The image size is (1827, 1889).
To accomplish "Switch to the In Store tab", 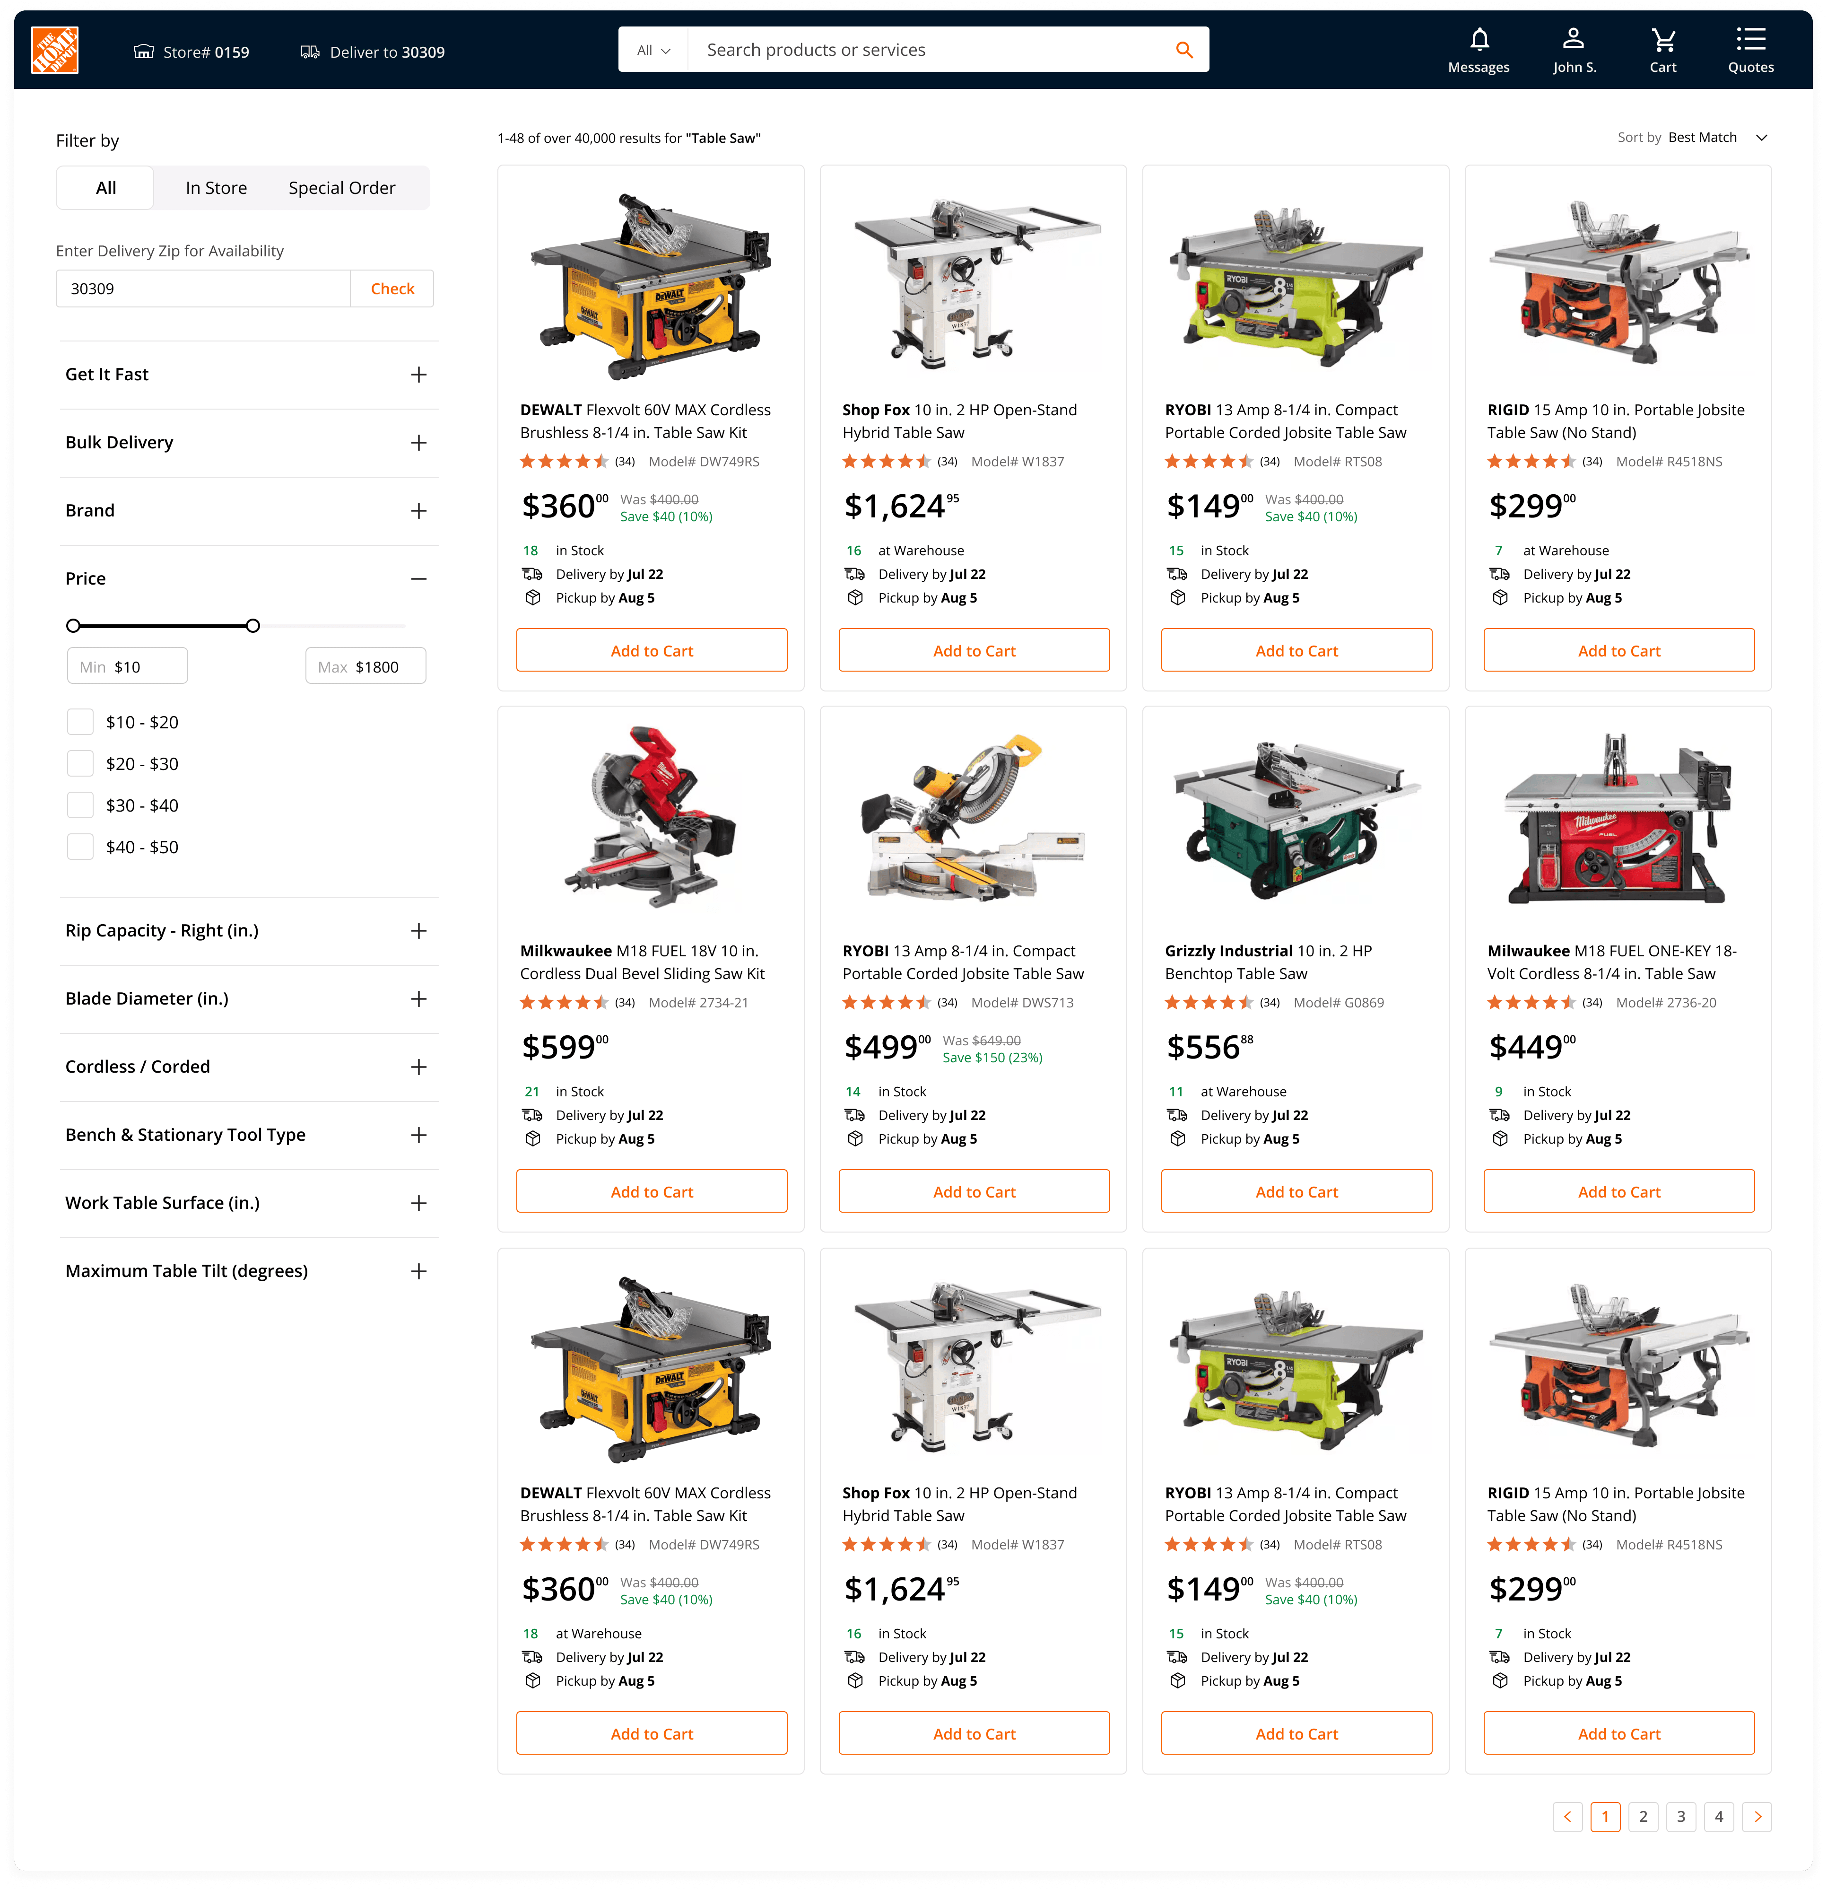I will (216, 188).
